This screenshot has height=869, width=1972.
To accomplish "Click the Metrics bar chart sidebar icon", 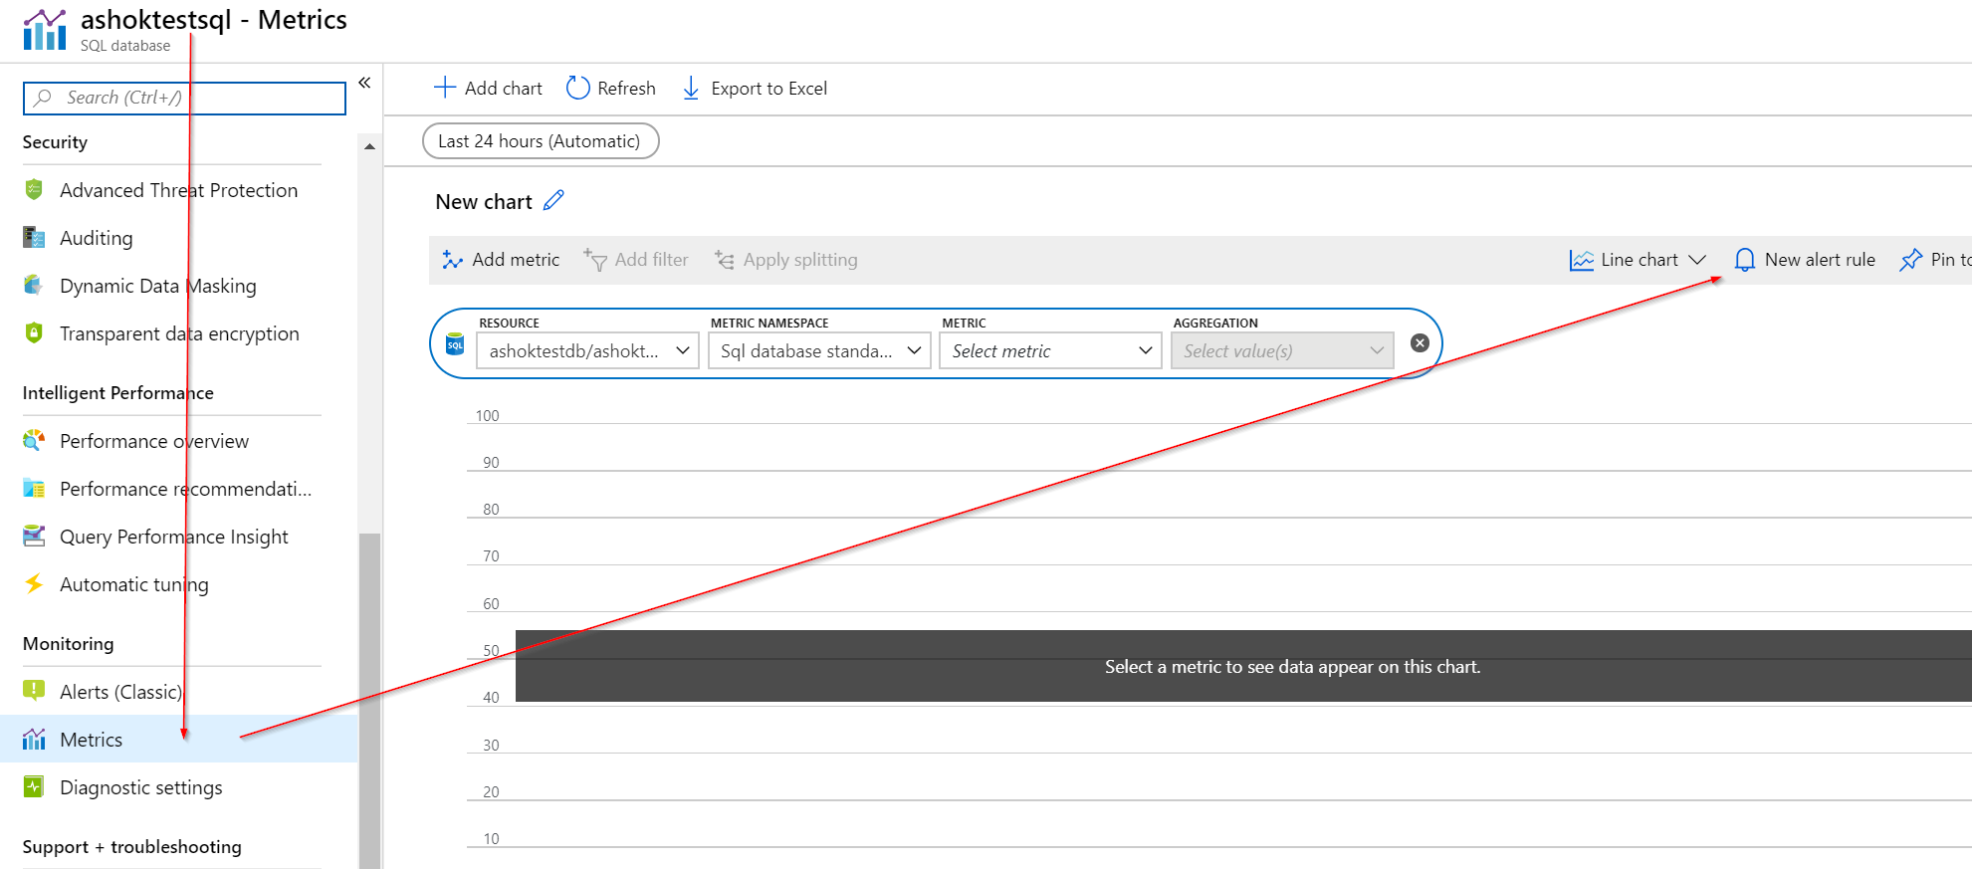I will point(34,739).
